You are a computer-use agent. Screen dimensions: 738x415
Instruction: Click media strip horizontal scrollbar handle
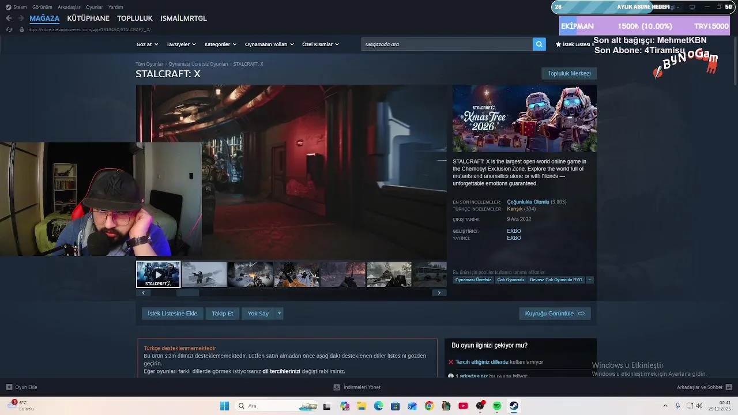click(187, 293)
